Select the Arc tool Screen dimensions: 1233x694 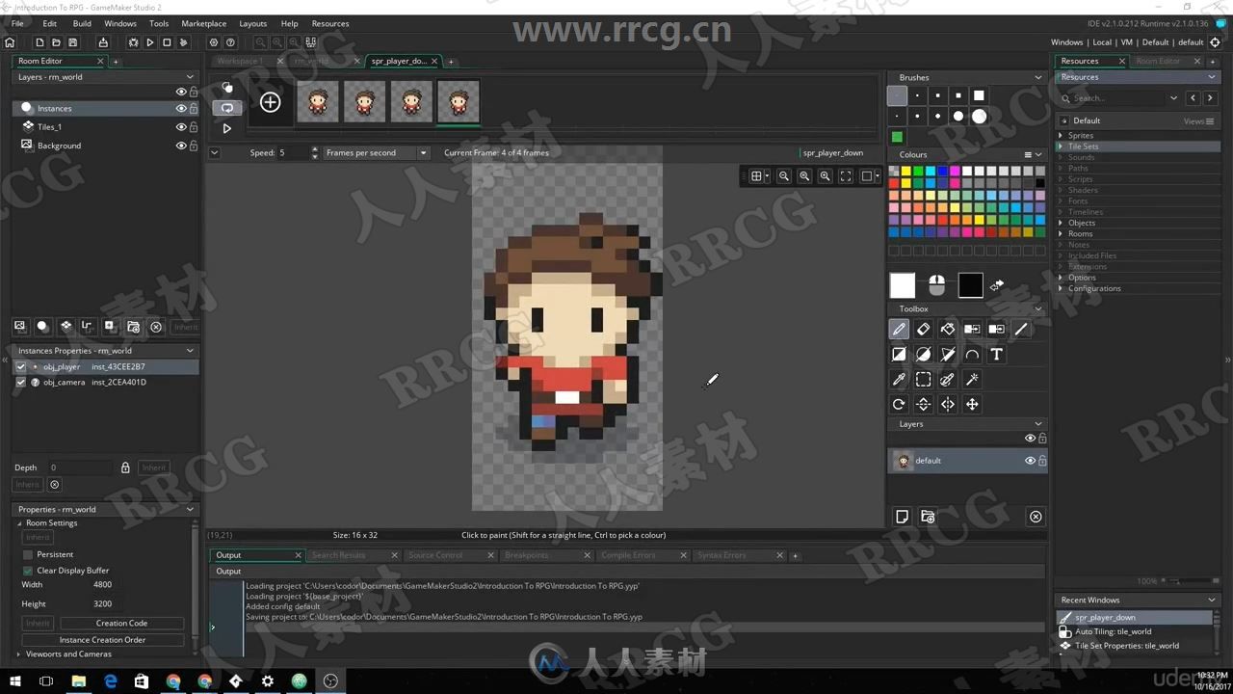click(972, 355)
